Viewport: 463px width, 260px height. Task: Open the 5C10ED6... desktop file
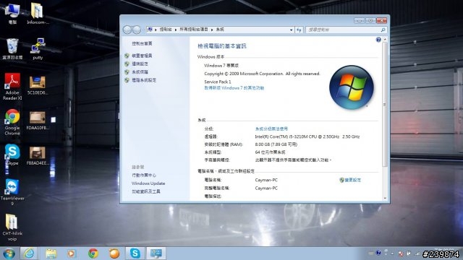point(38,85)
